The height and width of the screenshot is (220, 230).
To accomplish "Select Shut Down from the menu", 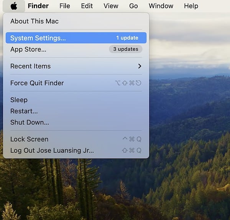I will pyautogui.click(x=30, y=122).
